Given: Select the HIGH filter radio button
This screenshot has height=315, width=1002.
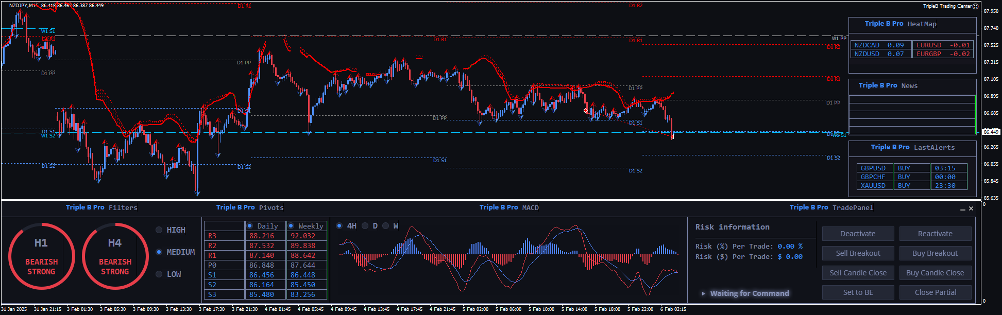Looking at the screenshot, I should point(159,230).
